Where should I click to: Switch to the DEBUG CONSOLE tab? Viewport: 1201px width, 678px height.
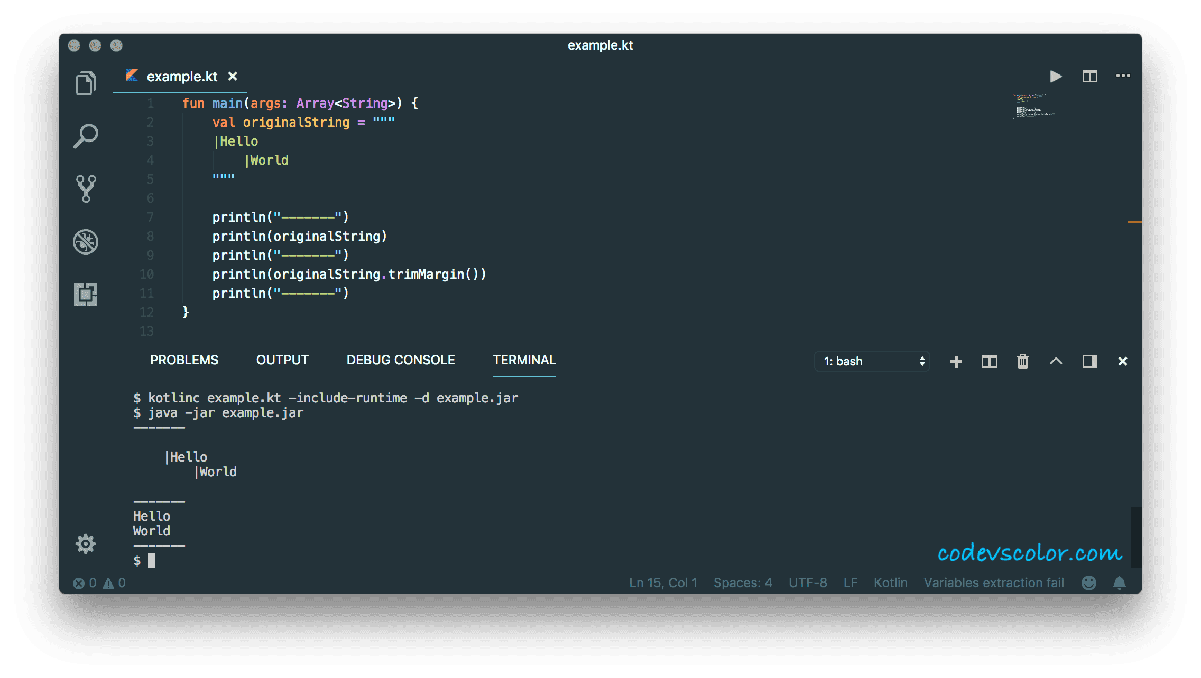(401, 360)
